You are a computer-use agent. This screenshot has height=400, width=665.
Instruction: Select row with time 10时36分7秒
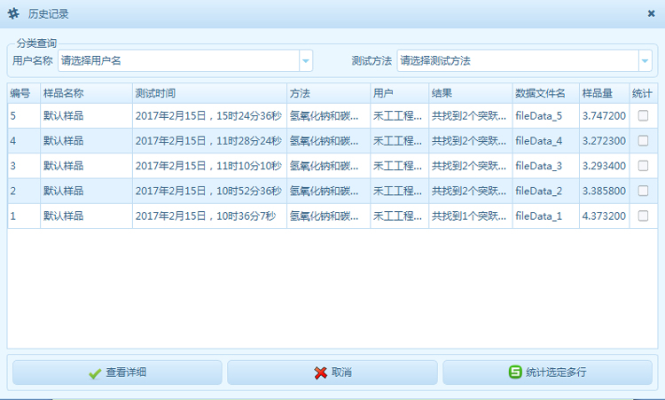click(x=209, y=216)
